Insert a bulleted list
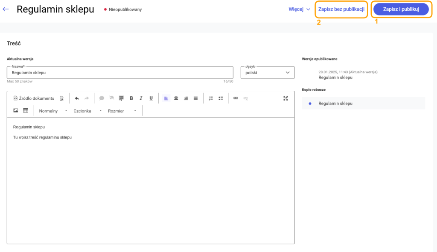The image size is (437, 252). click(221, 98)
